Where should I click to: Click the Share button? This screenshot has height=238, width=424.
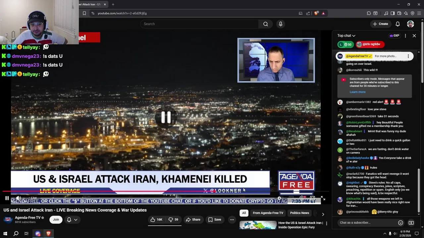coord(193,219)
